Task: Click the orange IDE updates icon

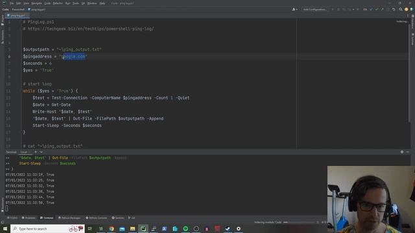Action: click(x=407, y=10)
